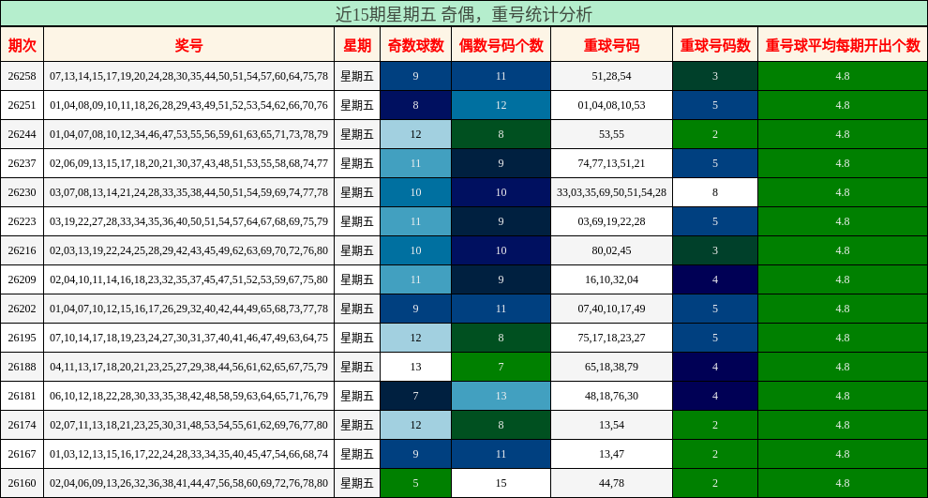Click odd count 12 in row 26244
Image resolution: width=928 pixels, height=498 pixels.
pyautogui.click(x=415, y=134)
